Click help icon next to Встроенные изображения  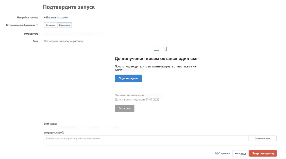coord(37,25)
